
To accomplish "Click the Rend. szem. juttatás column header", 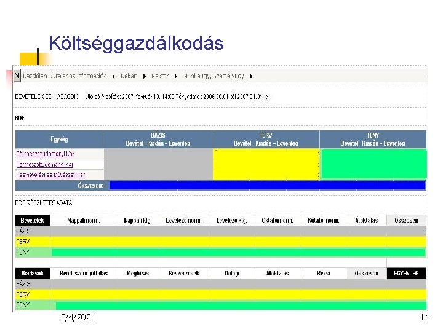I will 84,273.
